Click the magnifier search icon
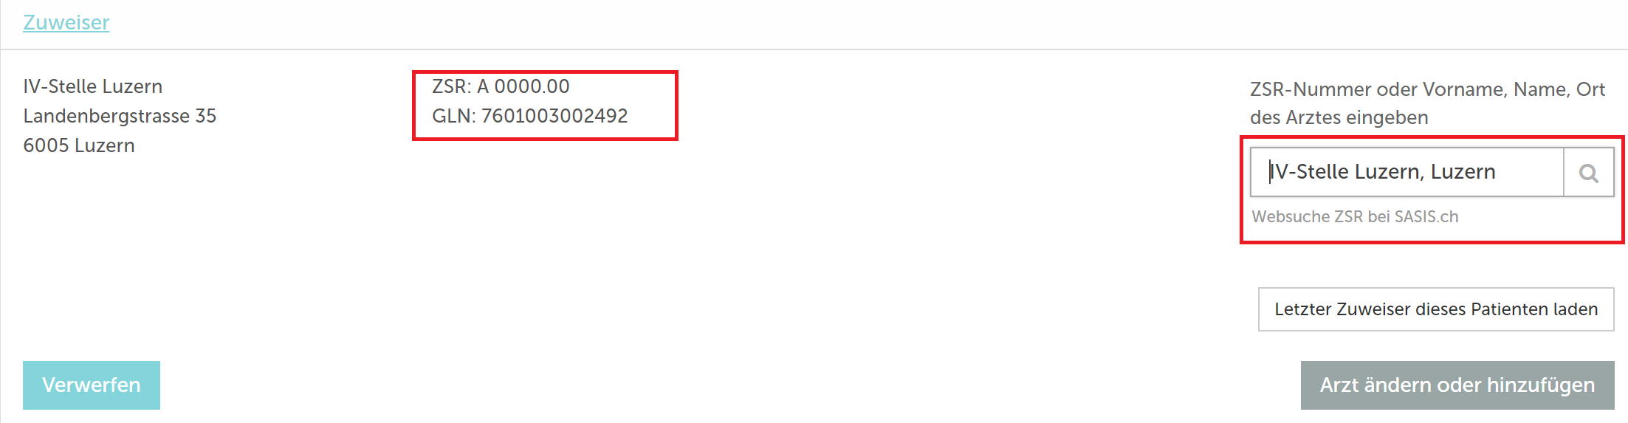The width and height of the screenshot is (1628, 423). pos(1589,173)
